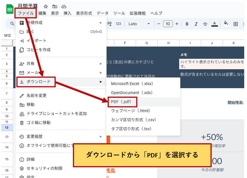This screenshot has height=178, width=247.
Task: Click the move-to-folder icon beside title
Action: point(55,7)
